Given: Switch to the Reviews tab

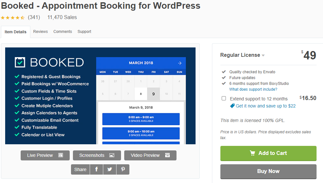Looking at the screenshot, I should click(40, 32).
